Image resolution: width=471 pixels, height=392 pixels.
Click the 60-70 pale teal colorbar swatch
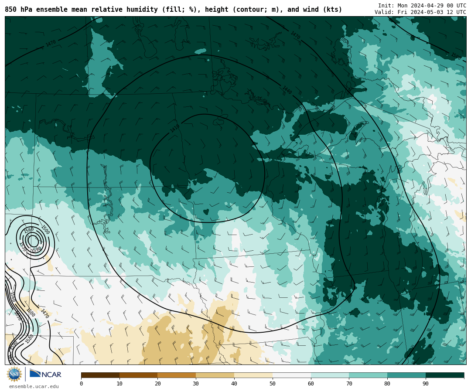pos(330,375)
